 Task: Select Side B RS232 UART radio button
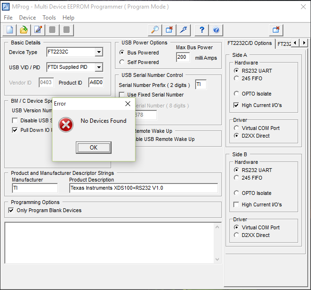pos(236,170)
